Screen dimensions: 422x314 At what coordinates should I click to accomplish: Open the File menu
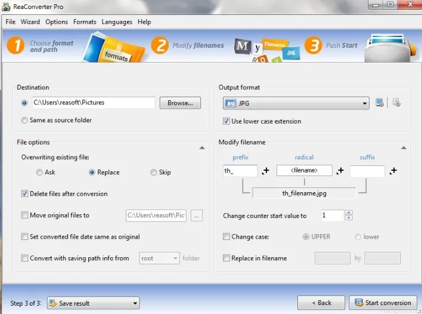pyautogui.click(x=10, y=22)
